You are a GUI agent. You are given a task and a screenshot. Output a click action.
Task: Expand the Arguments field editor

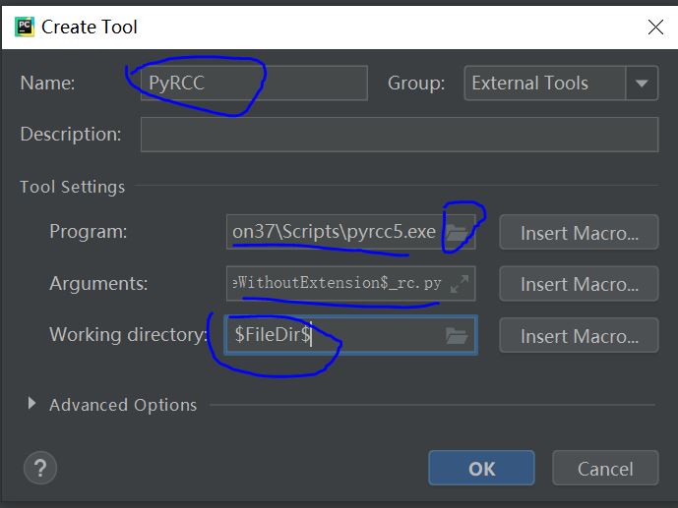(459, 284)
